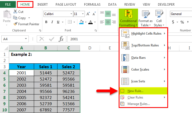This screenshot has height=113, width=192.
Task: Decrease font size with small A
Action: point(94,14)
